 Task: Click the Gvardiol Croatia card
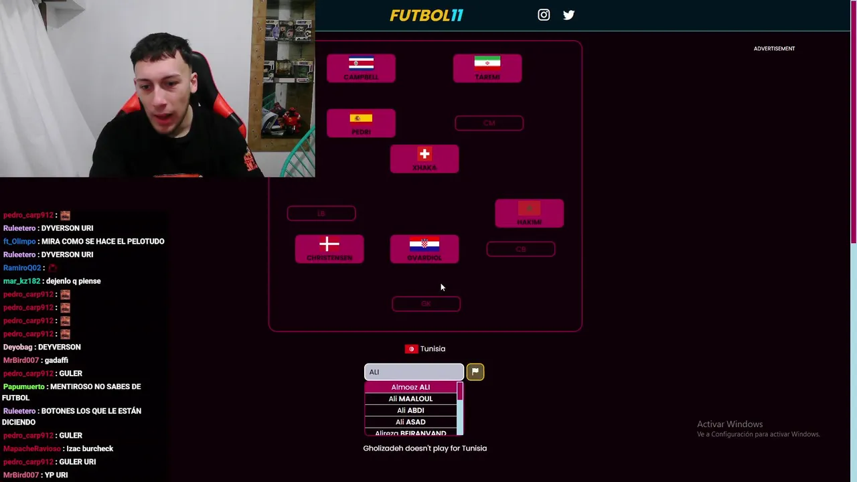pos(424,249)
